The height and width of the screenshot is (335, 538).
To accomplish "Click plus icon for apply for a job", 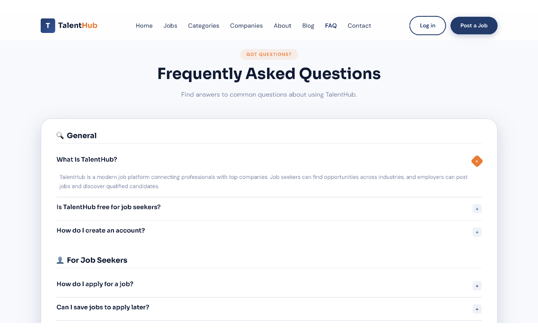I will click(477, 286).
